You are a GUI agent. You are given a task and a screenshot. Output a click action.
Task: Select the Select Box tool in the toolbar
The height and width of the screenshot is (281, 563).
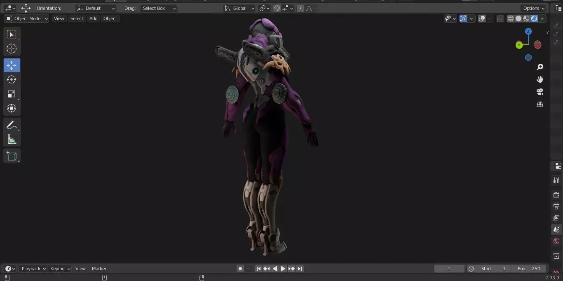click(12, 35)
